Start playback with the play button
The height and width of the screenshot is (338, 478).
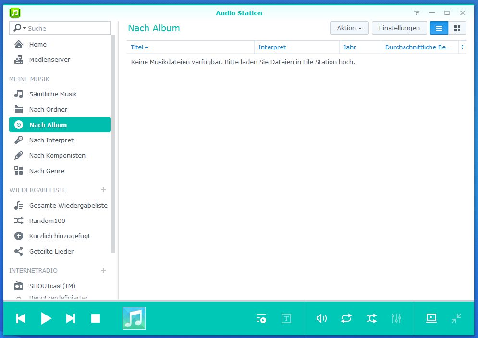(x=46, y=318)
